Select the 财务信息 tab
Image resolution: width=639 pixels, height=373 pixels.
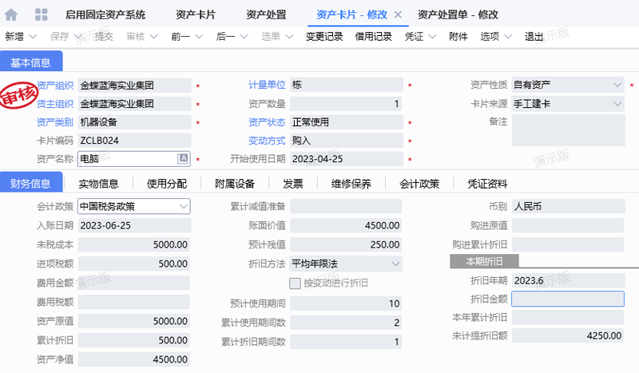pos(31,183)
